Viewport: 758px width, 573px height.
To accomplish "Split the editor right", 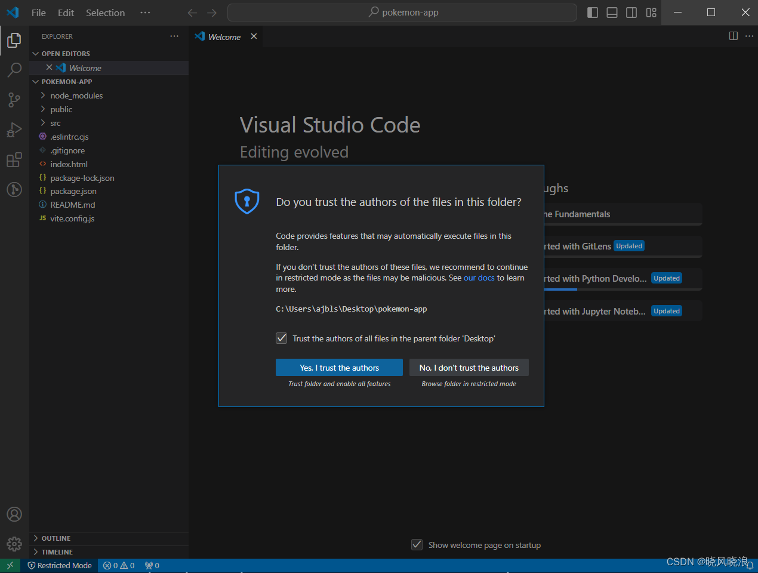I will (734, 36).
